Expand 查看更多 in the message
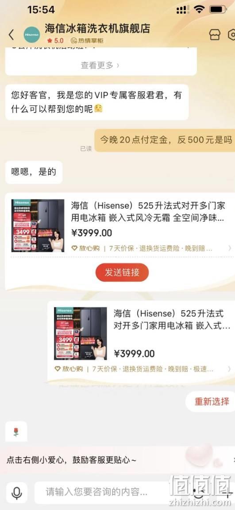Image resolution: width=235 pixels, height=510 pixels. tap(100, 66)
